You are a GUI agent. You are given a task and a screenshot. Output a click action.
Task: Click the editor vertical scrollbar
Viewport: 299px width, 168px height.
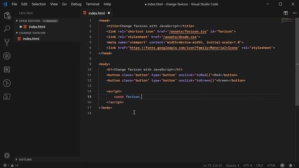point(297,62)
